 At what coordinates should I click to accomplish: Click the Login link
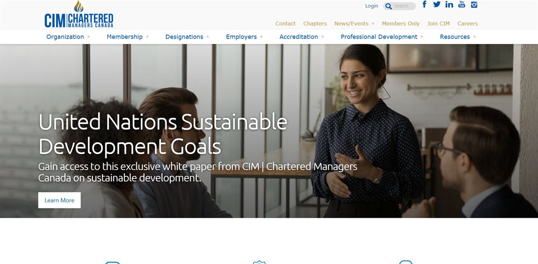pos(372,5)
